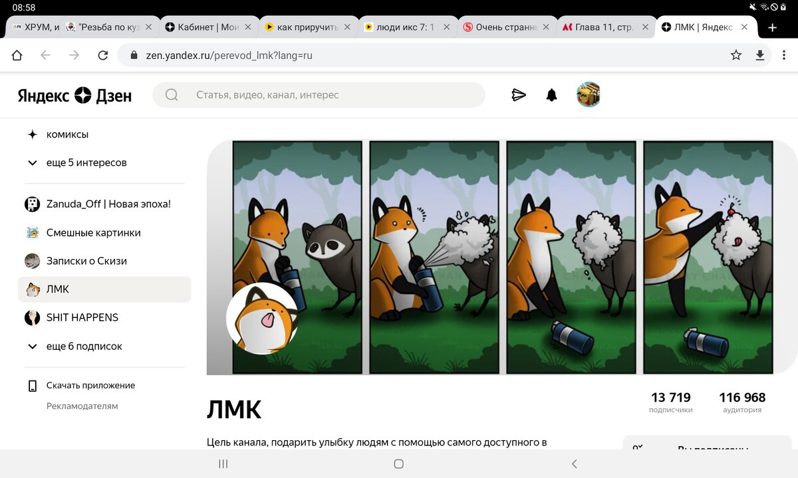Click the browser address bar URL
Screen dimensions: 798x478
pyautogui.click(x=229, y=55)
